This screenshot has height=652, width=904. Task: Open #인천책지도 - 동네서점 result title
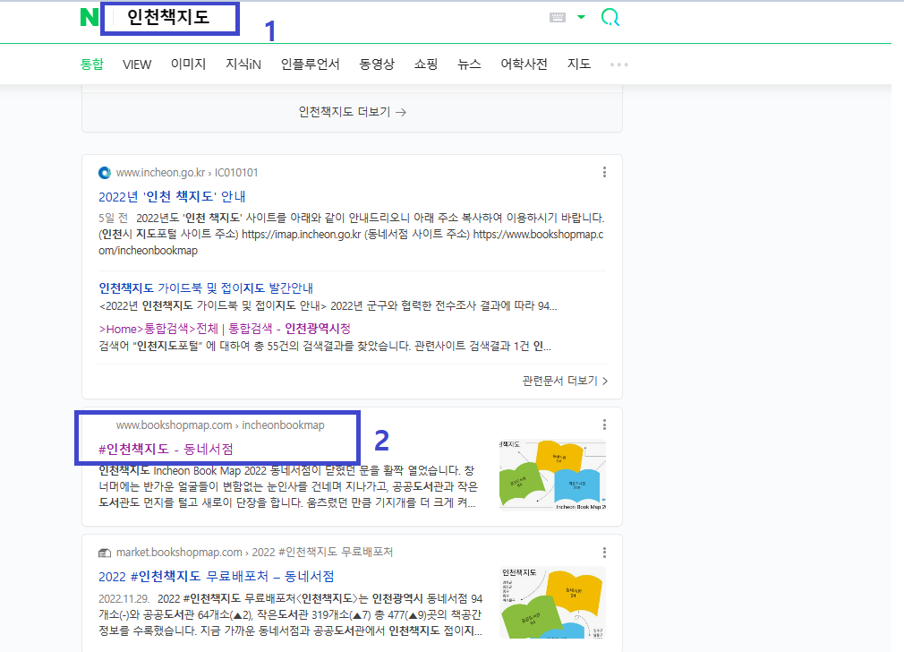166,449
